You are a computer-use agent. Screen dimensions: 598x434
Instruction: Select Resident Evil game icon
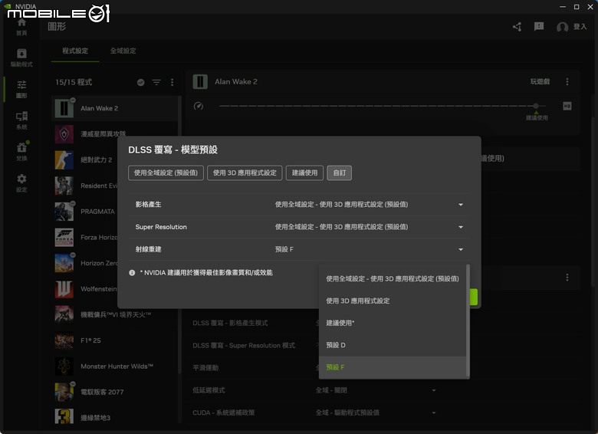[x=64, y=186]
